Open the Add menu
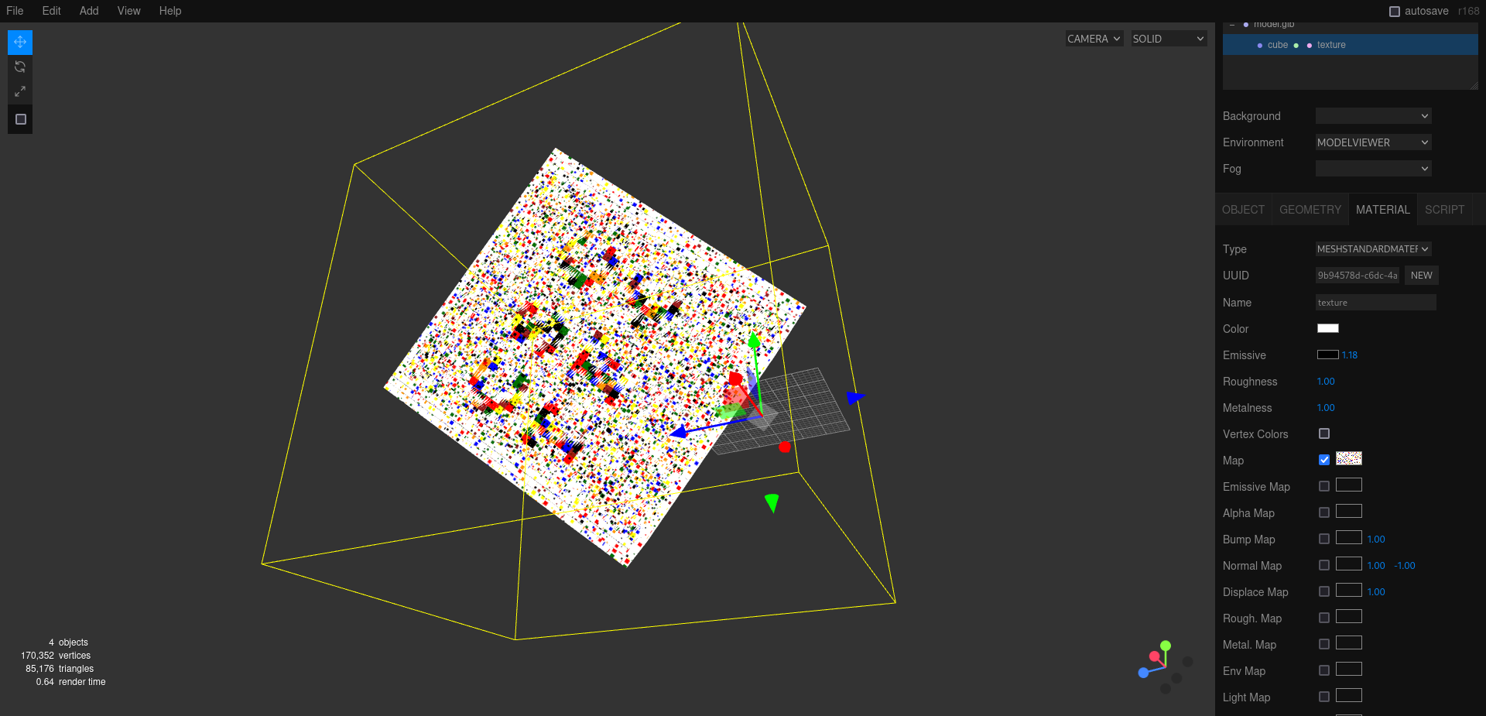The width and height of the screenshot is (1486, 716). click(89, 11)
